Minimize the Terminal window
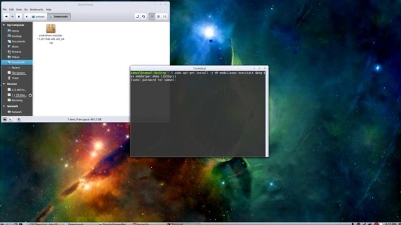Screen dimensions: 401x225 click(x=254, y=68)
